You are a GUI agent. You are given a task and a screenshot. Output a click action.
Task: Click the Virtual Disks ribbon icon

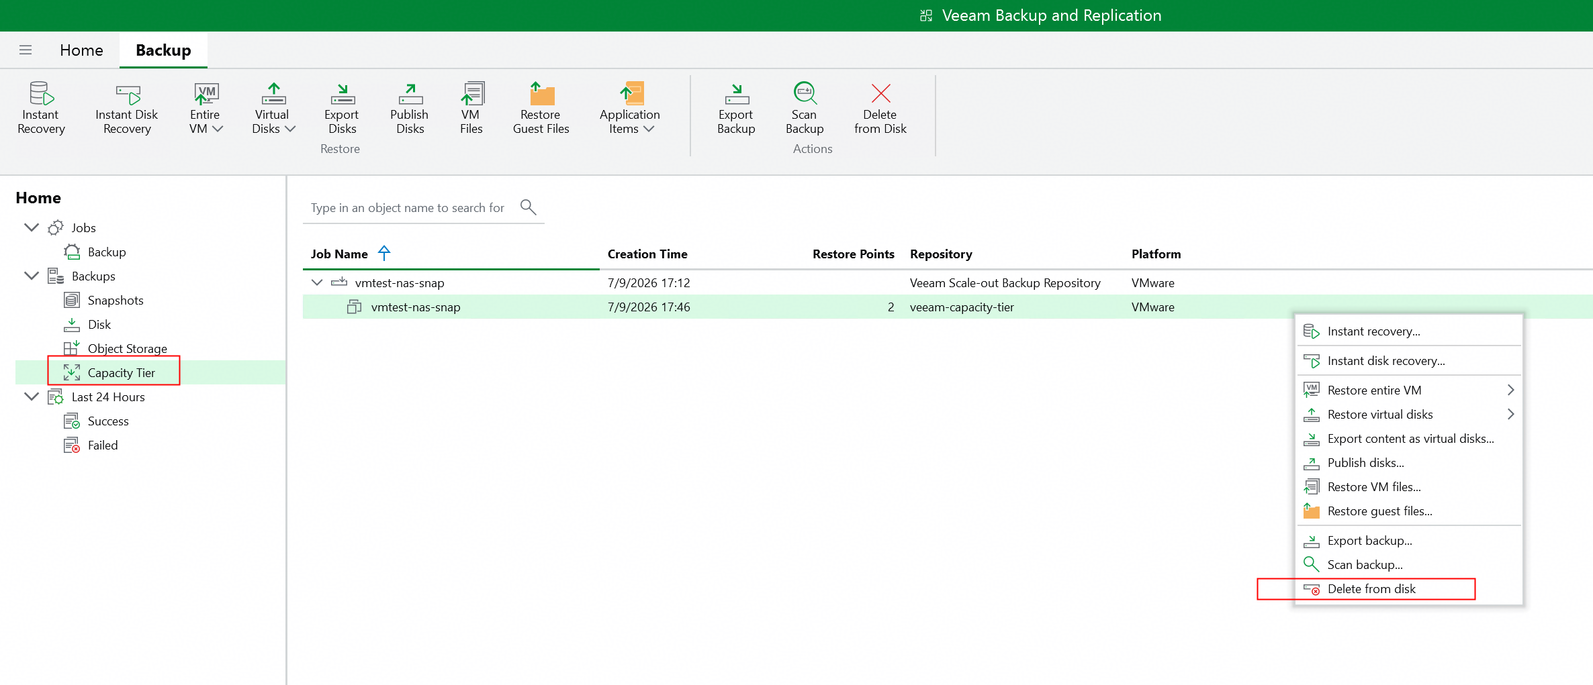tap(273, 94)
